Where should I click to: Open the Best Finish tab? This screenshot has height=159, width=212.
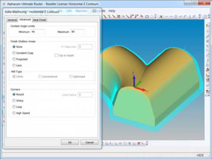[40, 20]
